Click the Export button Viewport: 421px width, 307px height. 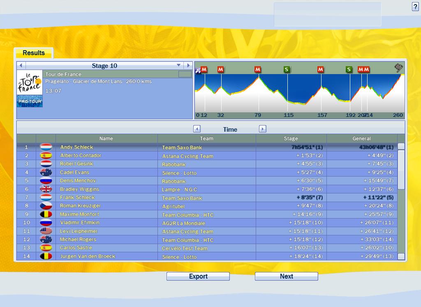[198, 277]
